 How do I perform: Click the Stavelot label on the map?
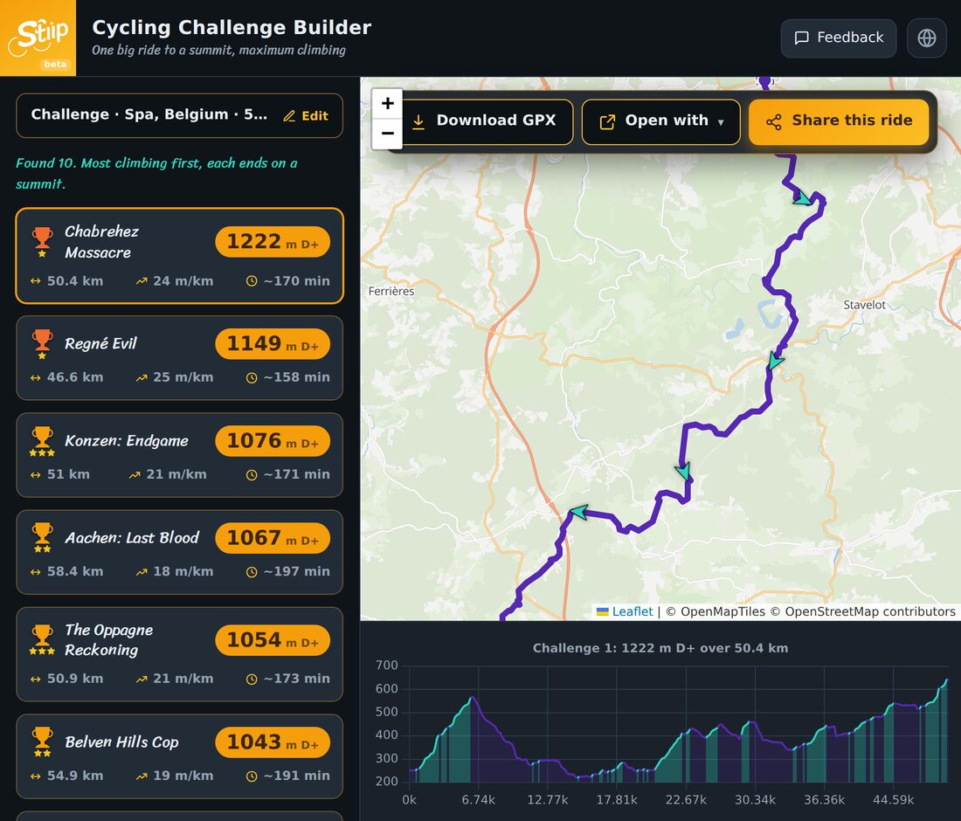click(864, 305)
